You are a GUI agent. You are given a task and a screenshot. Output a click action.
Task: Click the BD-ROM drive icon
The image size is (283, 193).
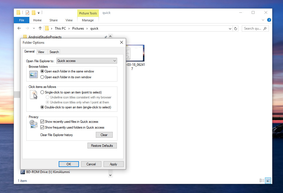tap(23, 172)
